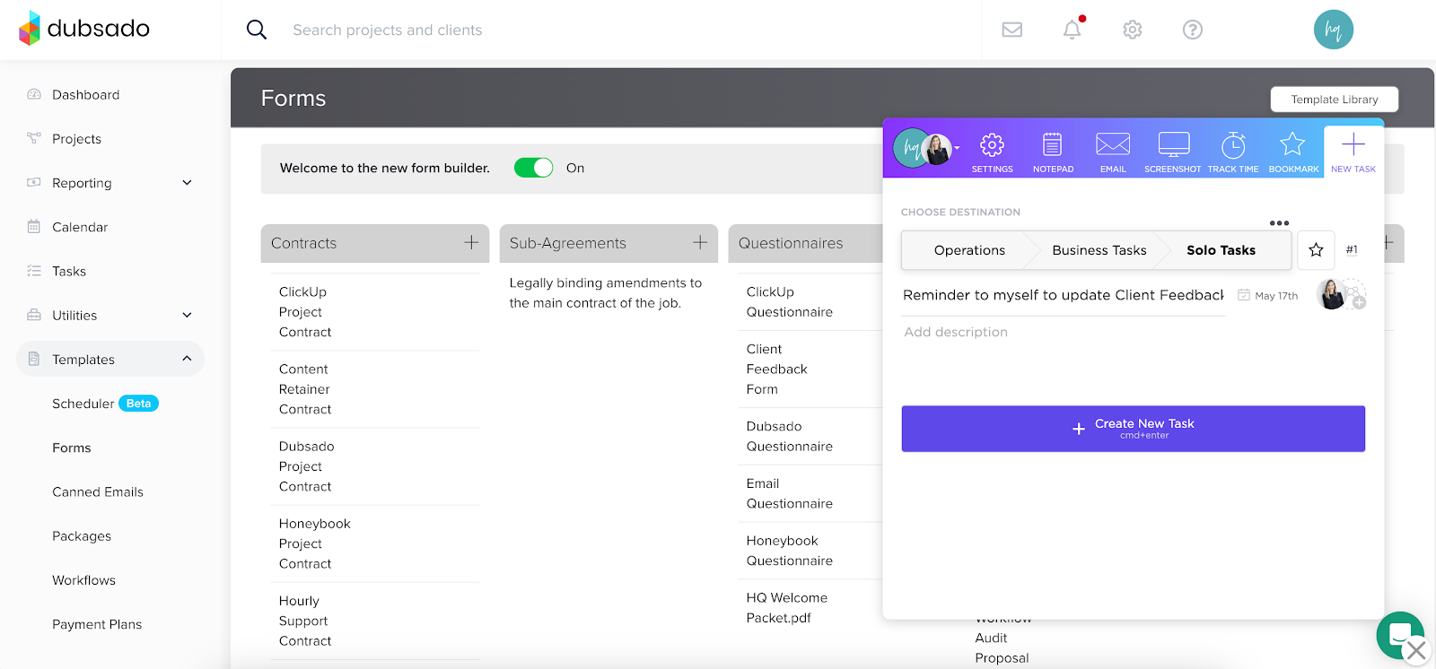Click the search magnifier icon
Viewport: 1436px width, 669px height.
[x=257, y=30]
